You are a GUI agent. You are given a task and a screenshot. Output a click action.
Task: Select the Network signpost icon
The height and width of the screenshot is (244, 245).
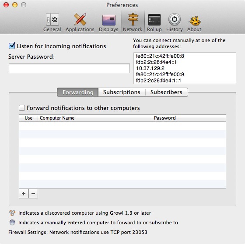coord(133,19)
